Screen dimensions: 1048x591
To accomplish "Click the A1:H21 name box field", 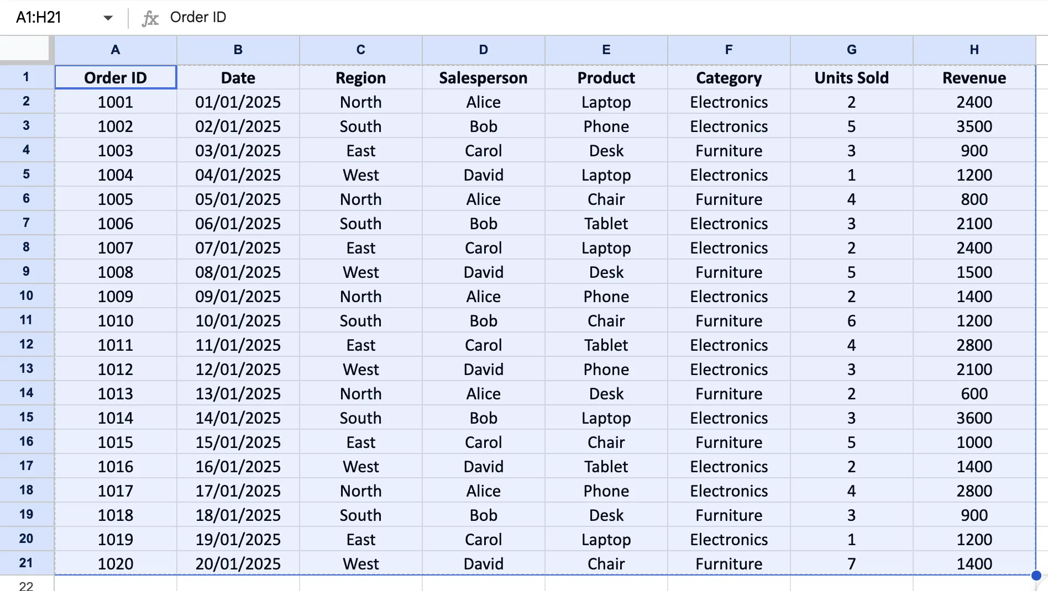I will (53, 17).
